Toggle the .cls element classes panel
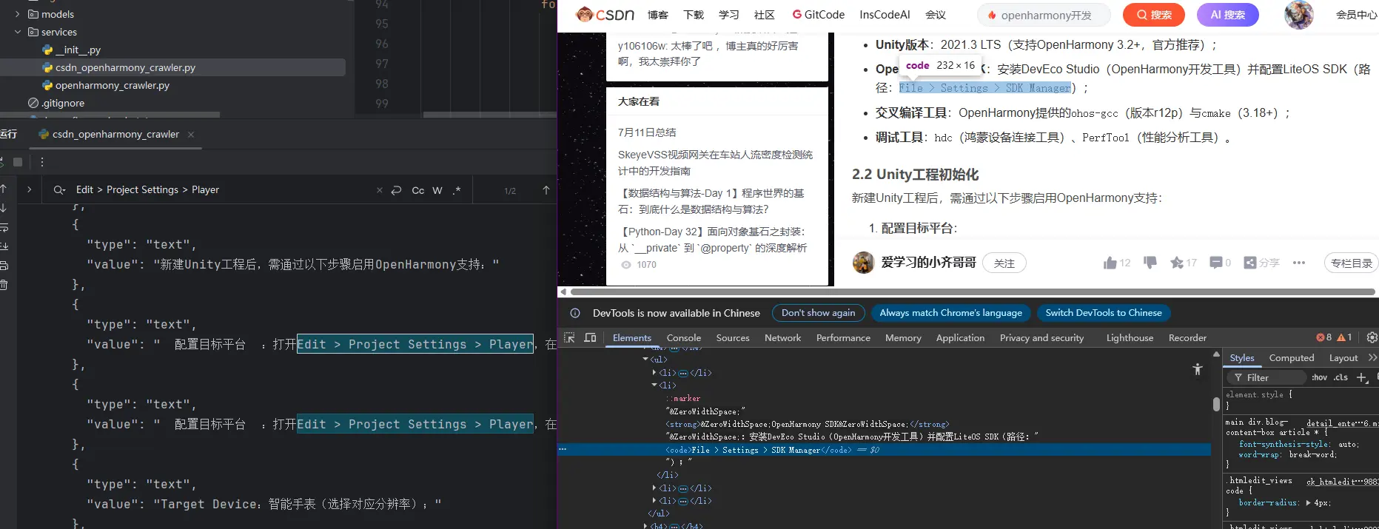1379x529 pixels. 1341,377
